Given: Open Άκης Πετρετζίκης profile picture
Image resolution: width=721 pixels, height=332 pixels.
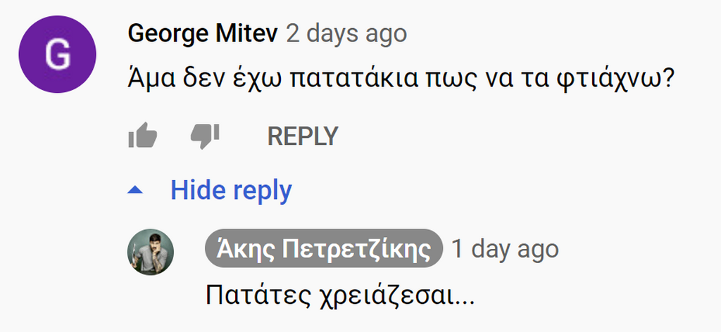Looking at the screenshot, I should point(150,252).
